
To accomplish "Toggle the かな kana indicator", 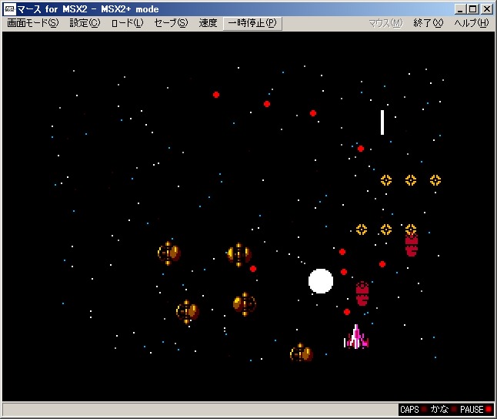I will click(x=443, y=410).
